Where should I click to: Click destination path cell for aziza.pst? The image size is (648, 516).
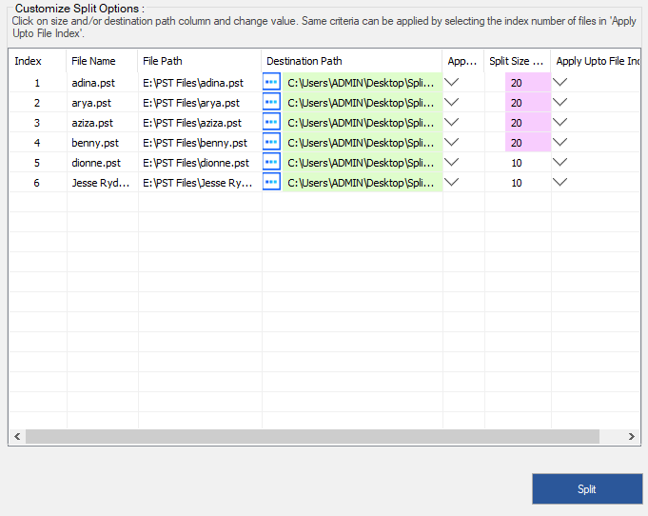coord(363,123)
